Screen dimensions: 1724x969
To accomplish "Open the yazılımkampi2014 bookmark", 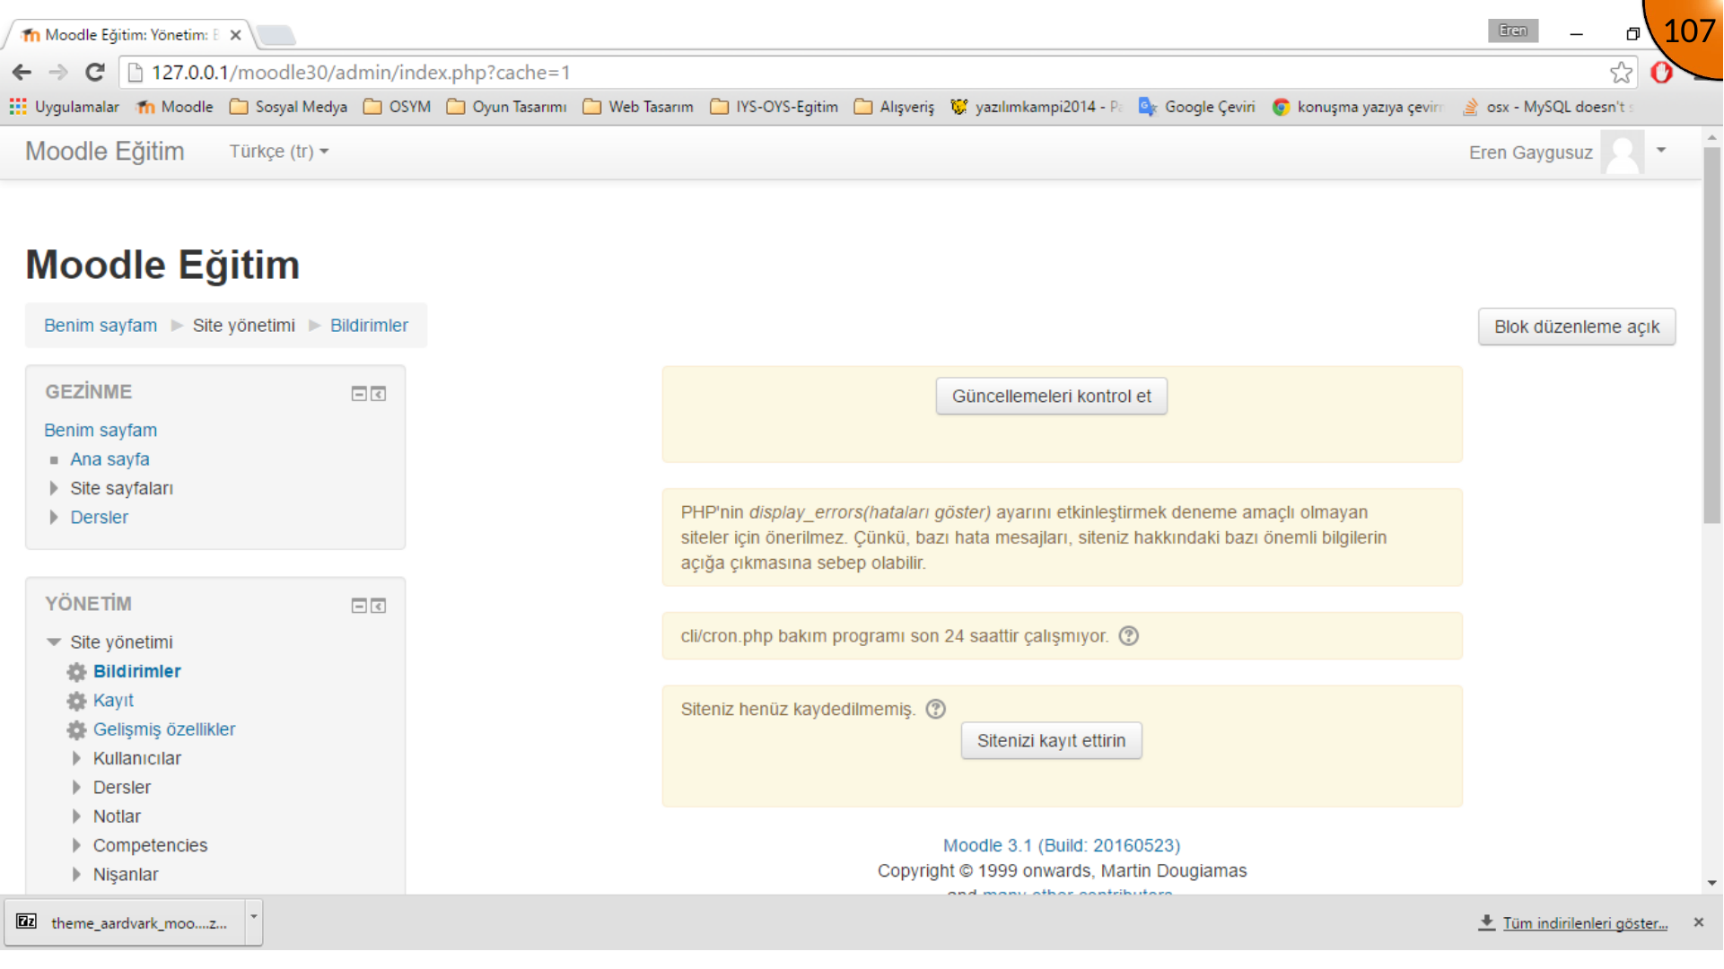I will [1037, 107].
